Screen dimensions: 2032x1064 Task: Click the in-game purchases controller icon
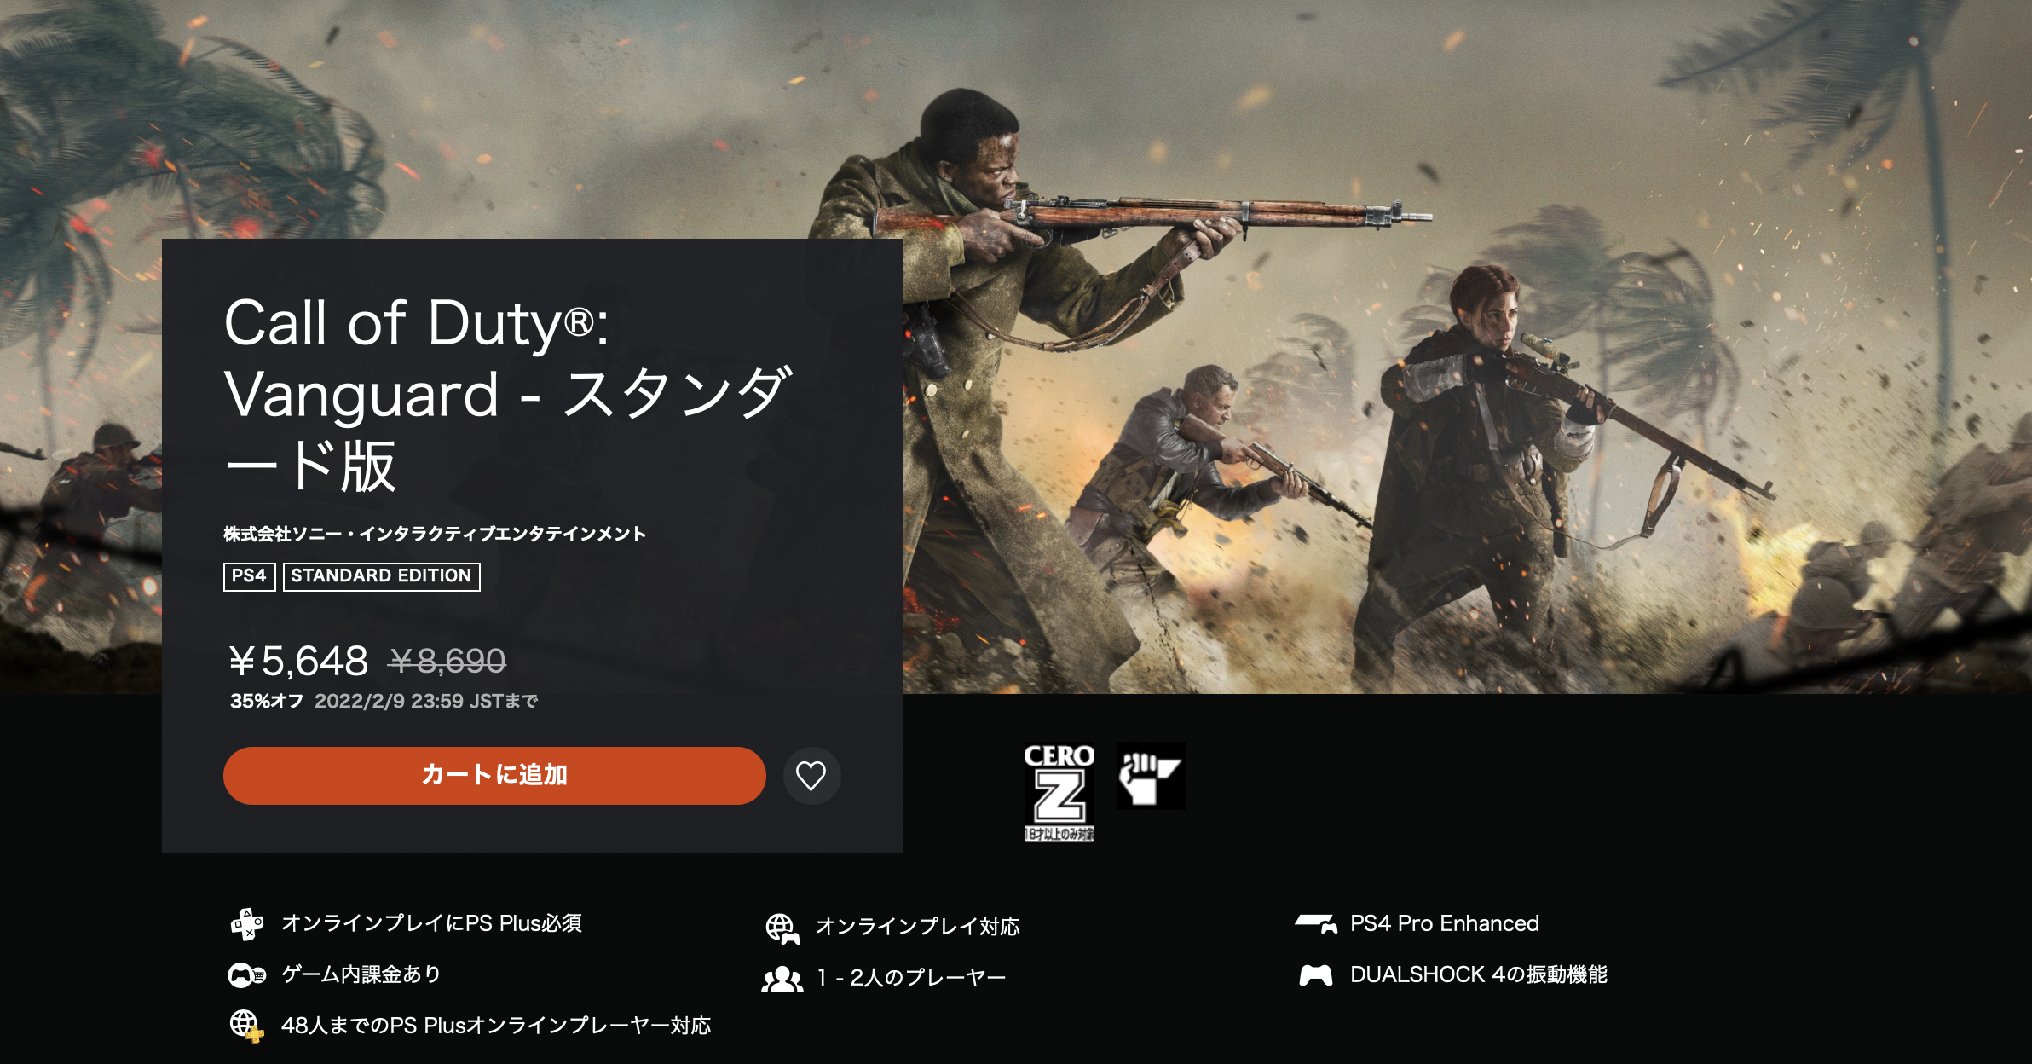tap(247, 974)
